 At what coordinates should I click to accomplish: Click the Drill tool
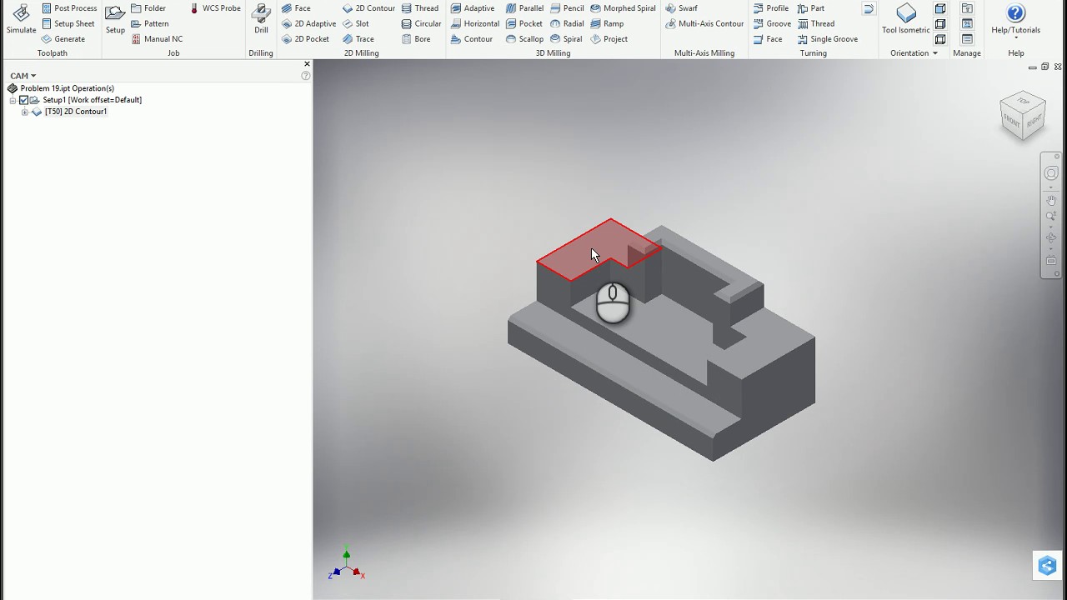pos(261,19)
